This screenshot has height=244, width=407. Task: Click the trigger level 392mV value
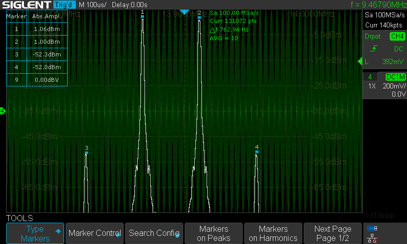click(393, 62)
